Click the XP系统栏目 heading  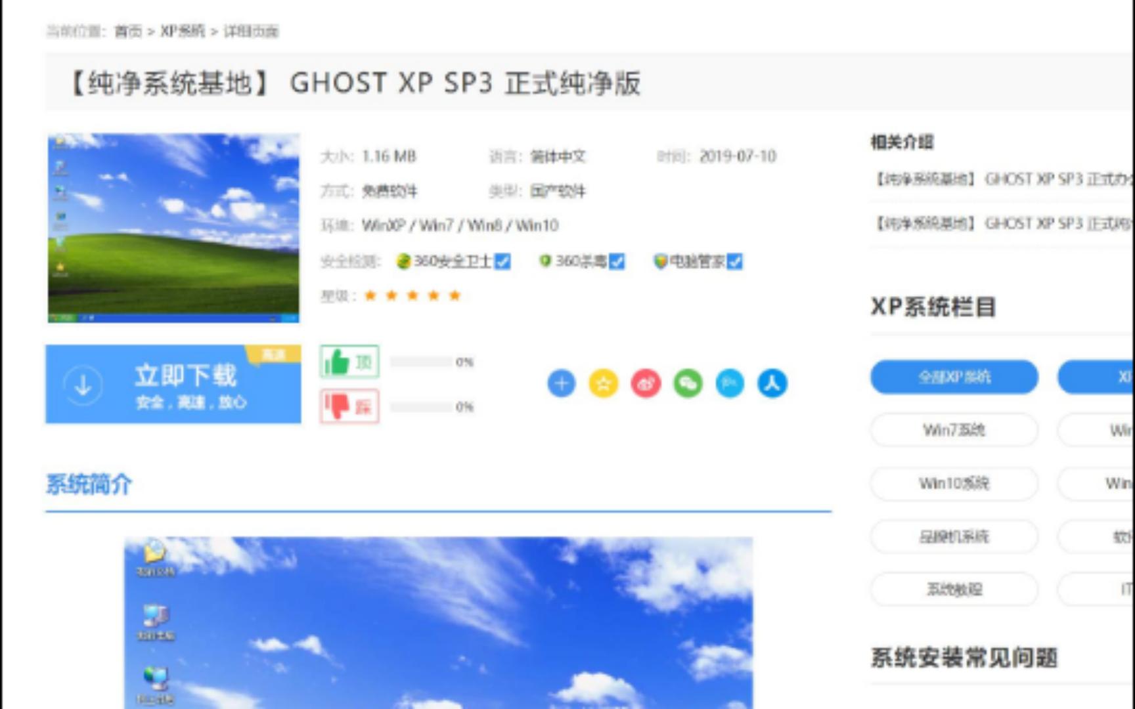pos(933,307)
